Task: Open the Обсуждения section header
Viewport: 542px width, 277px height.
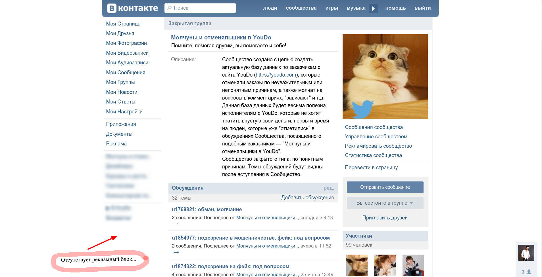Action: click(x=187, y=188)
